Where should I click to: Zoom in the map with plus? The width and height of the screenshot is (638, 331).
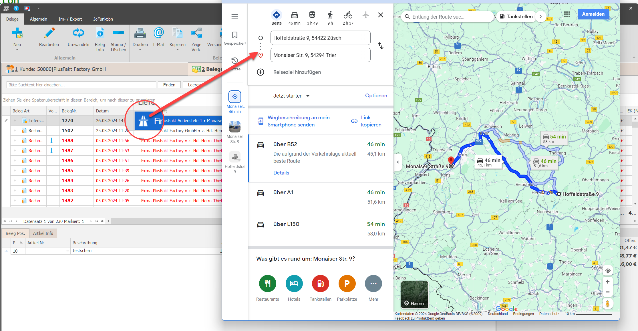coord(608,282)
